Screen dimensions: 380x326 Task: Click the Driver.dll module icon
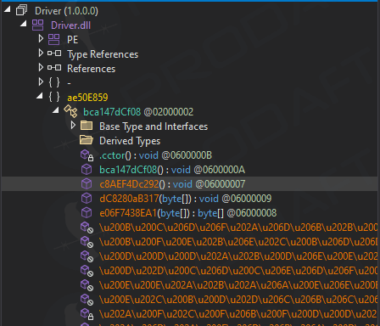click(x=37, y=25)
